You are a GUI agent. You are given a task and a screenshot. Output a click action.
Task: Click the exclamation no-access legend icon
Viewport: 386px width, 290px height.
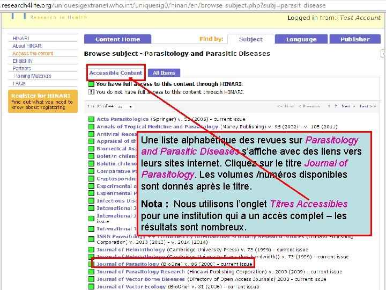(x=91, y=92)
